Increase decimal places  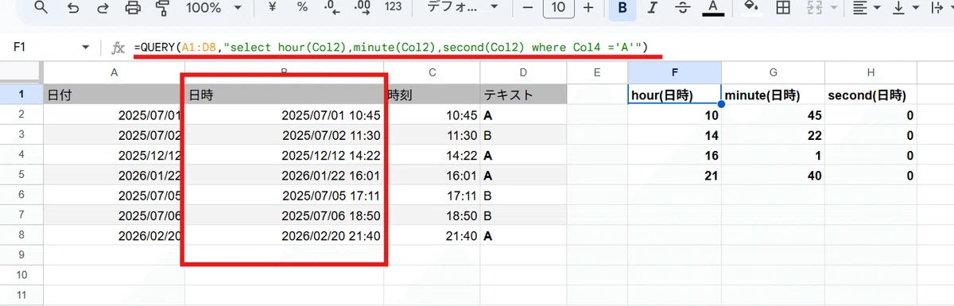pos(363,8)
